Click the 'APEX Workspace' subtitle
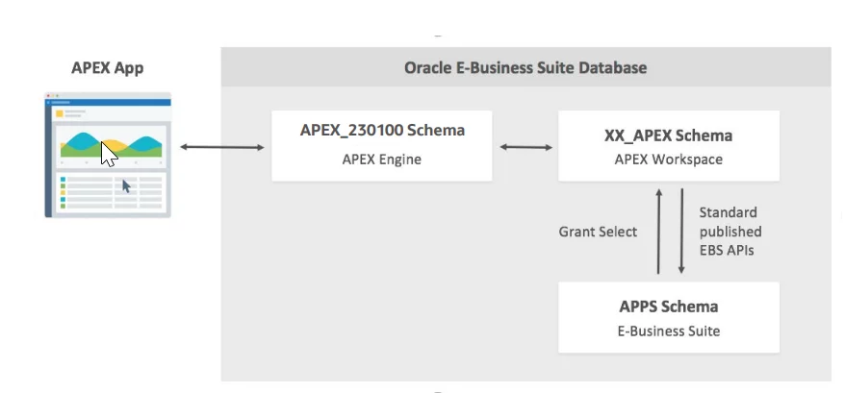Image resolution: width=845 pixels, height=393 pixels. tap(668, 160)
